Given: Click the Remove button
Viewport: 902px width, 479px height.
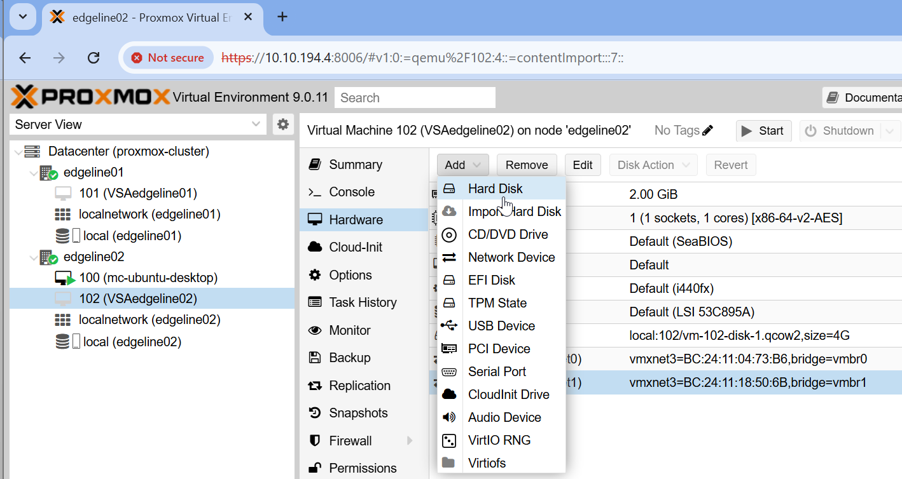Looking at the screenshot, I should point(527,165).
